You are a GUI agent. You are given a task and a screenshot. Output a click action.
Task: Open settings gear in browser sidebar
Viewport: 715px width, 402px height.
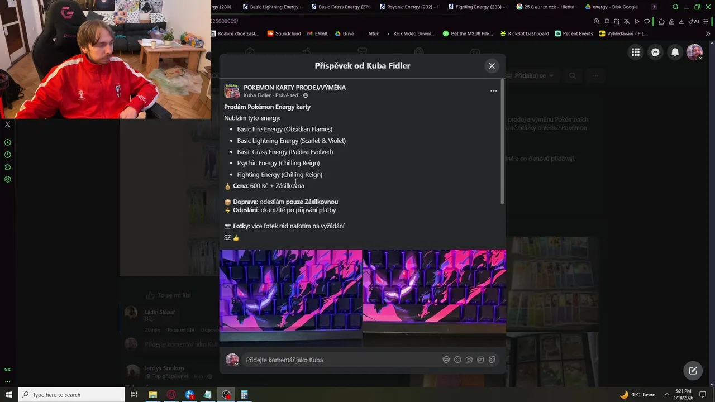[x=8, y=179]
